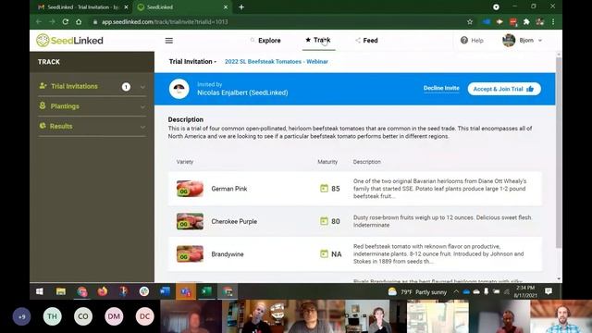
Task: Click Nicolas Enjalbert's inviter avatar
Action: pyautogui.click(x=179, y=89)
